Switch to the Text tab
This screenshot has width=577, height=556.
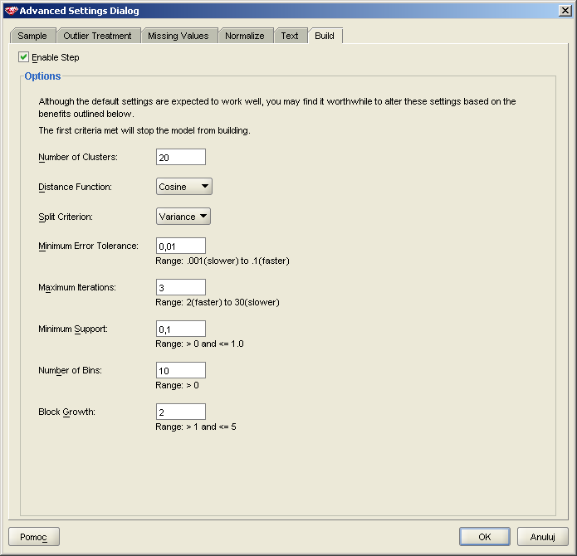tap(290, 36)
